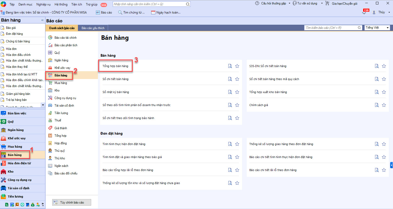Open the Tổng hợp bán hàng report
The height and width of the screenshot is (209, 393).
point(115,66)
